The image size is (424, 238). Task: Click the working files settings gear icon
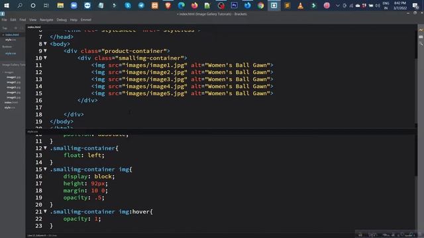[x=16, y=28]
